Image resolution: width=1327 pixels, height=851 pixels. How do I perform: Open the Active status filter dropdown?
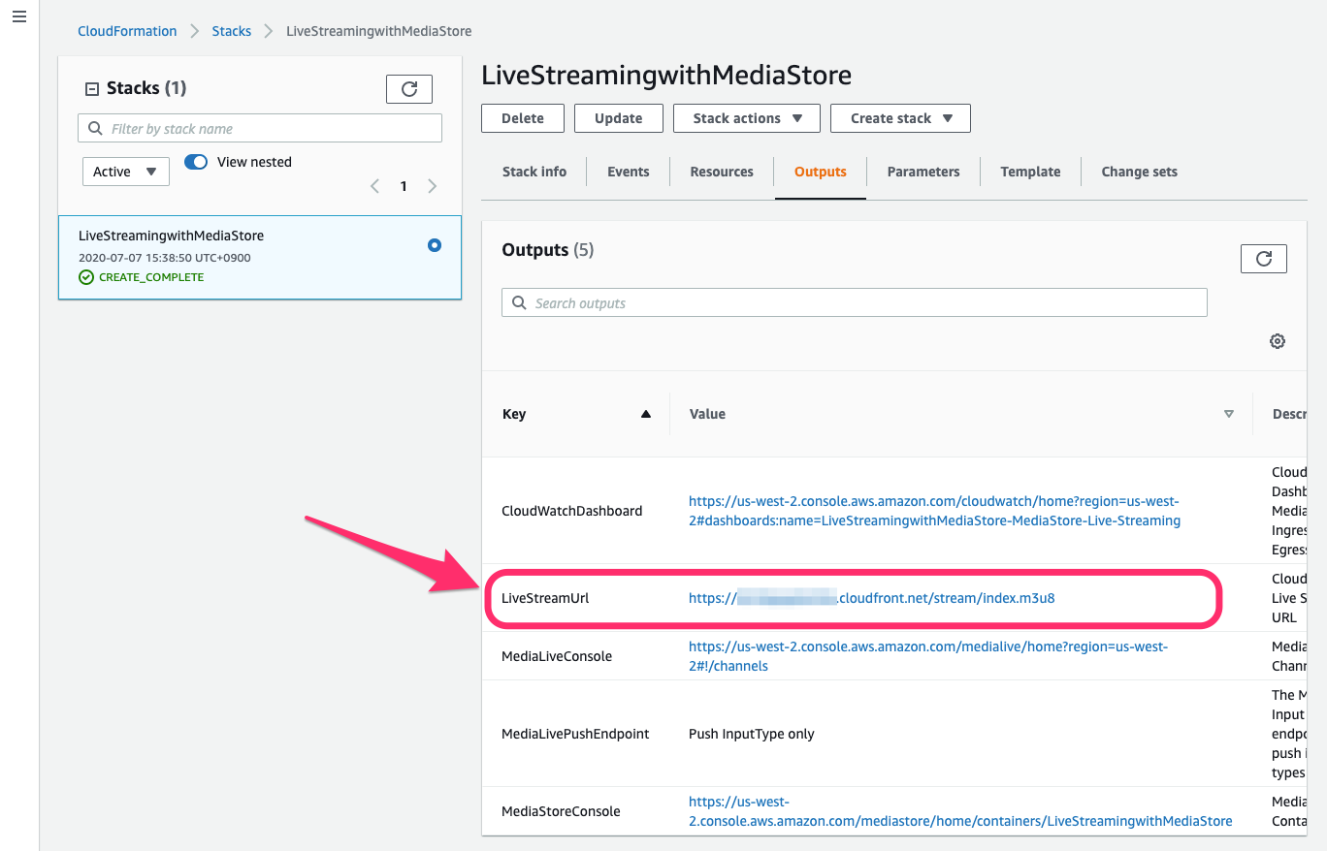tap(126, 172)
